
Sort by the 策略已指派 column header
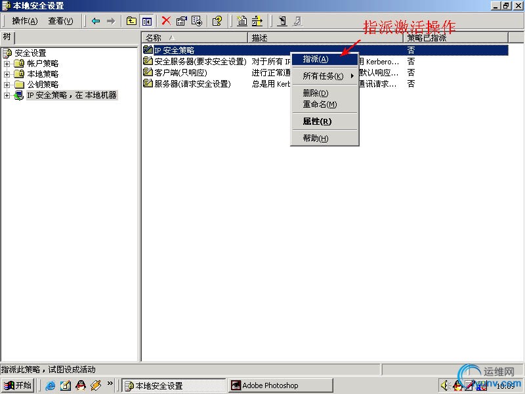pos(456,38)
